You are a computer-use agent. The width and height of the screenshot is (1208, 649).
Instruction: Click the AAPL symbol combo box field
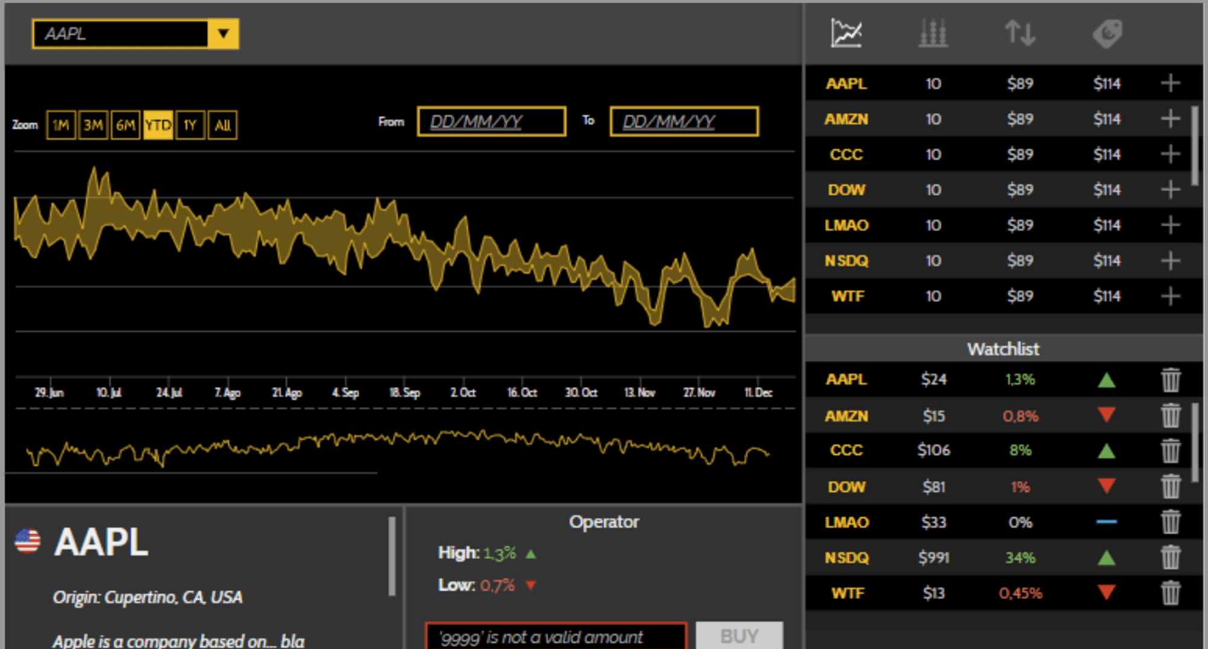pyautogui.click(x=120, y=34)
